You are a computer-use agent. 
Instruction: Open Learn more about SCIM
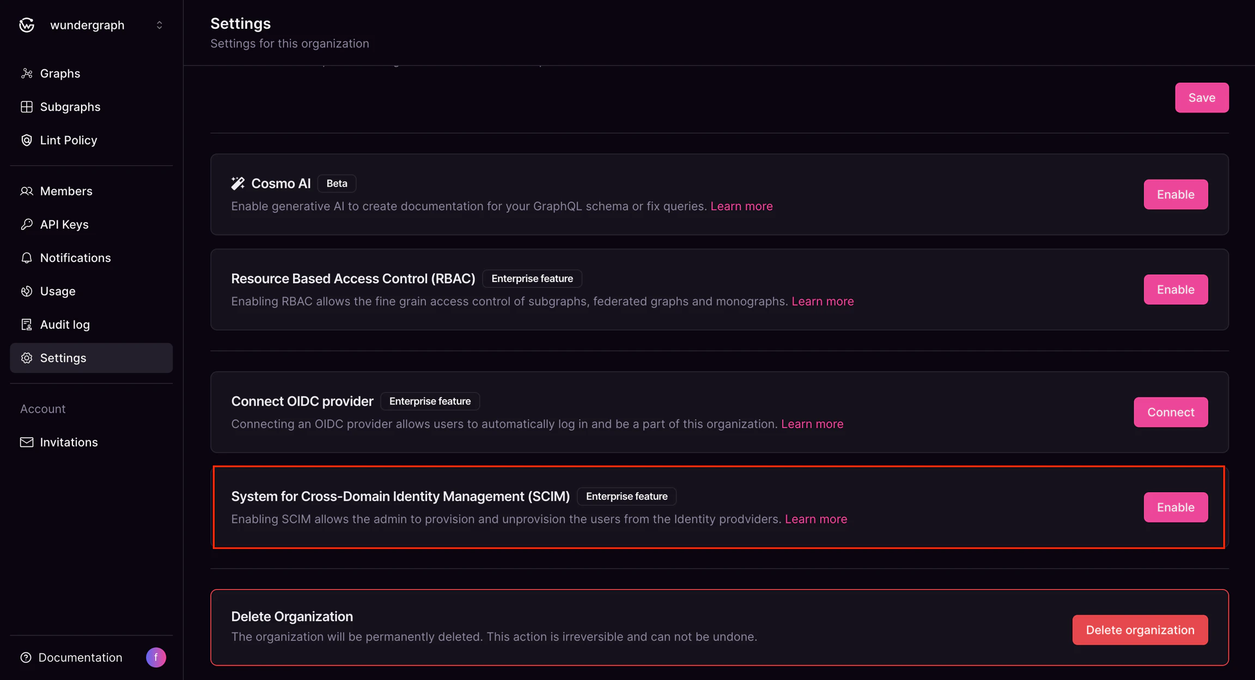pos(815,519)
